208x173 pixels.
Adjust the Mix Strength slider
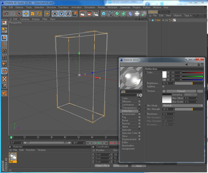click(x=189, y=109)
